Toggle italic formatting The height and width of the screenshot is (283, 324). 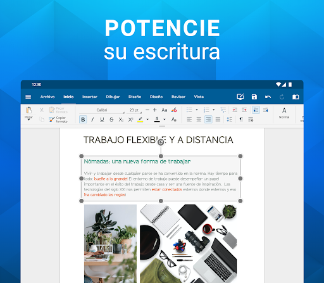(92, 120)
